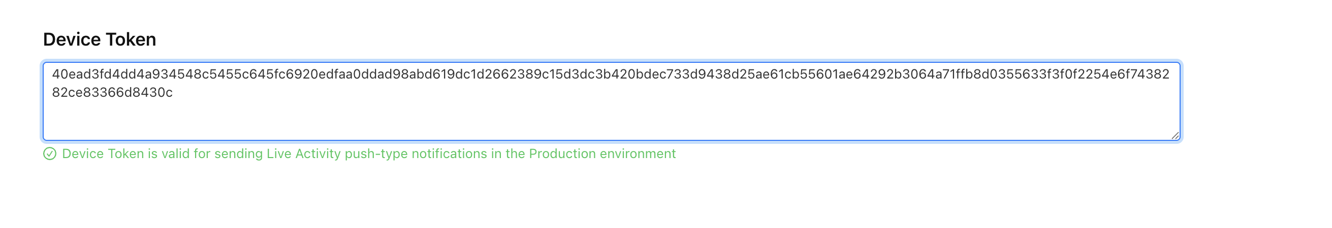Click "Live Activity" in the validation message
Viewport: 1332px width, 228px height.
304,154
